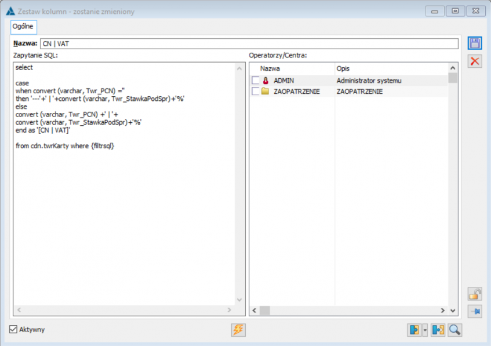The height and width of the screenshot is (346, 491).
Task: Click the save floppy disk icon
Action: click(475, 43)
